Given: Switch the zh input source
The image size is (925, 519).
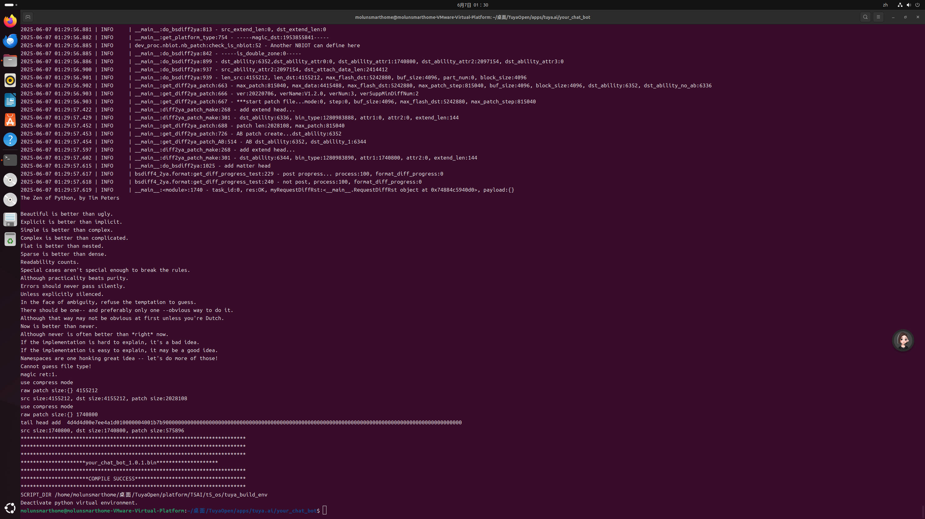Looking at the screenshot, I should click(885, 5).
